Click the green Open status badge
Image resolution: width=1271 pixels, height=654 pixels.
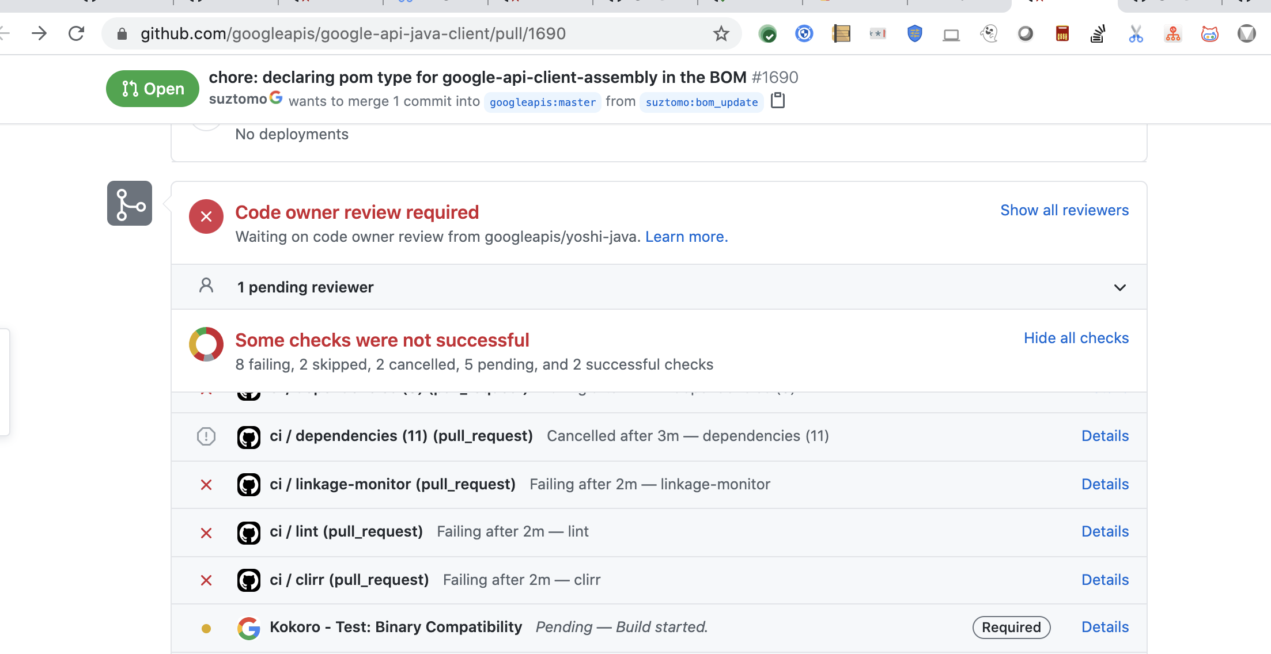coord(153,89)
